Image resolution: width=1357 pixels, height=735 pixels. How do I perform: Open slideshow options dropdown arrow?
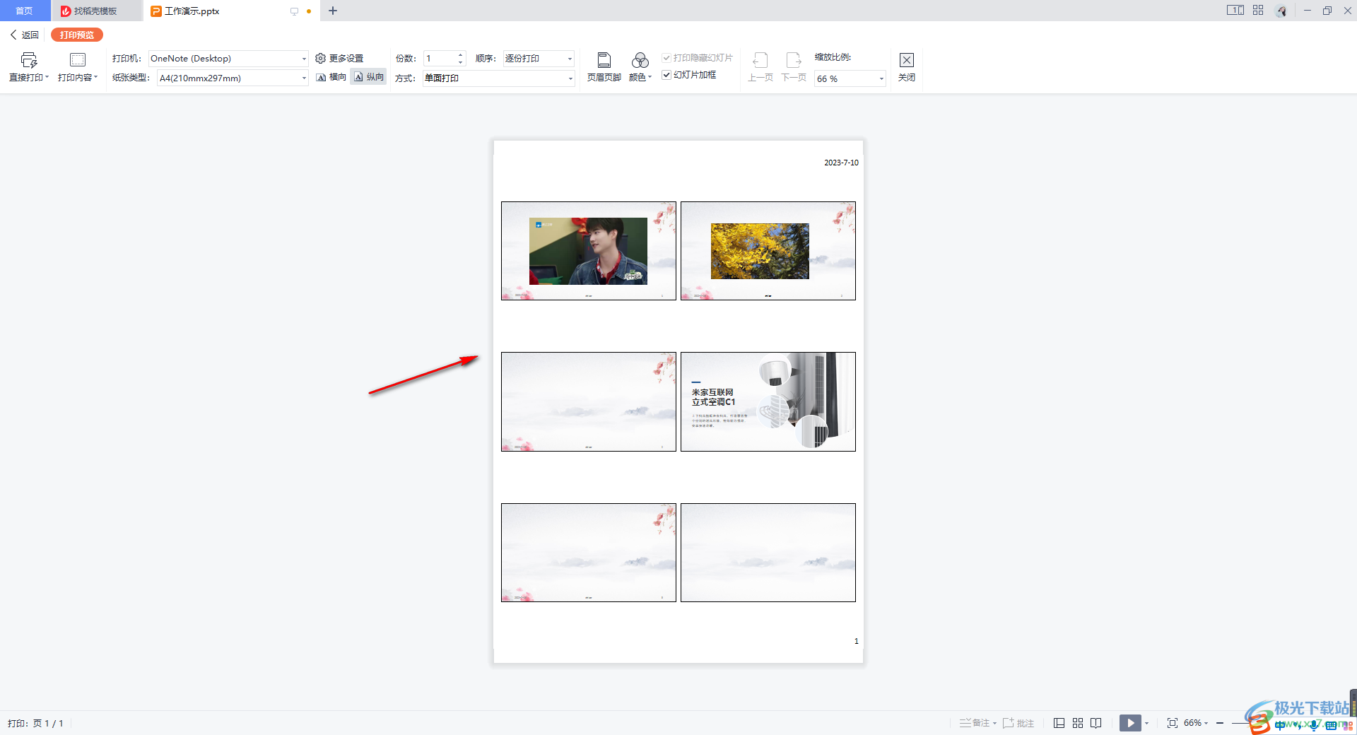coord(1146,723)
